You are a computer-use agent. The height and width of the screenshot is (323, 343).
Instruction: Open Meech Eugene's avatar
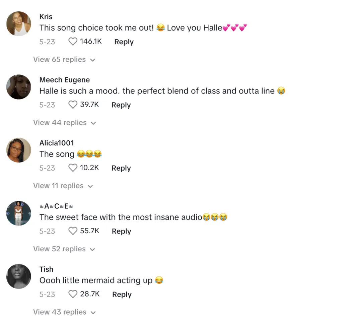pos(19,87)
